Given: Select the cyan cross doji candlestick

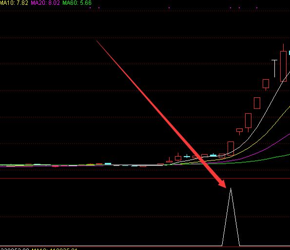Looking at the screenshot, I should tap(187, 157).
